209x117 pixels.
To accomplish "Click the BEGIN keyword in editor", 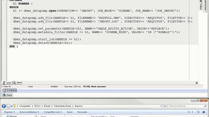I will pos(14,7).
